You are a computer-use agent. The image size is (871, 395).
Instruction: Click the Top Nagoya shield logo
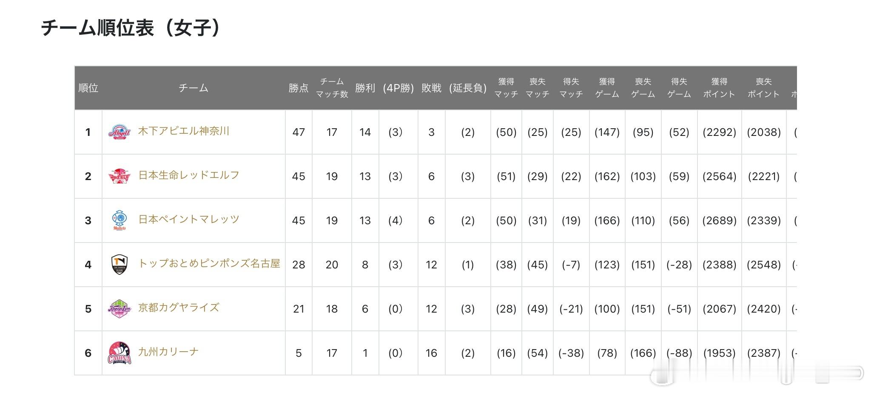(120, 264)
